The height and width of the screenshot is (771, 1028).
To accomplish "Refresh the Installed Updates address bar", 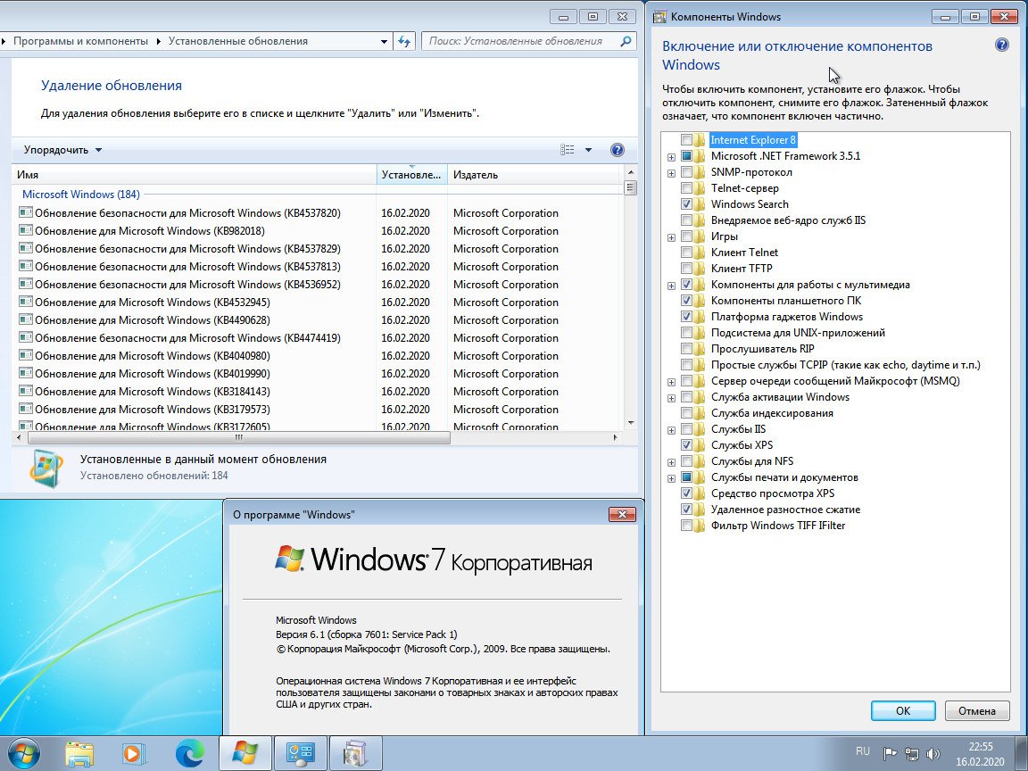I will 404,41.
